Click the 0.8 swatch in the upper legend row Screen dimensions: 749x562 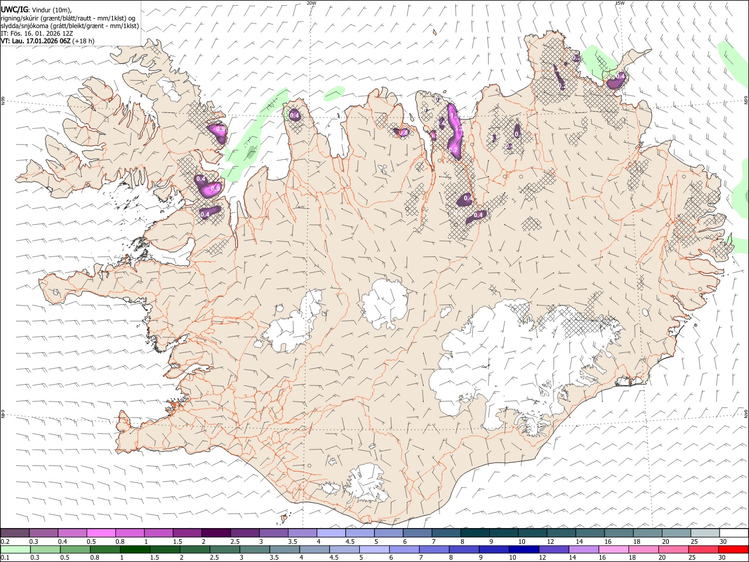pyautogui.click(x=129, y=533)
